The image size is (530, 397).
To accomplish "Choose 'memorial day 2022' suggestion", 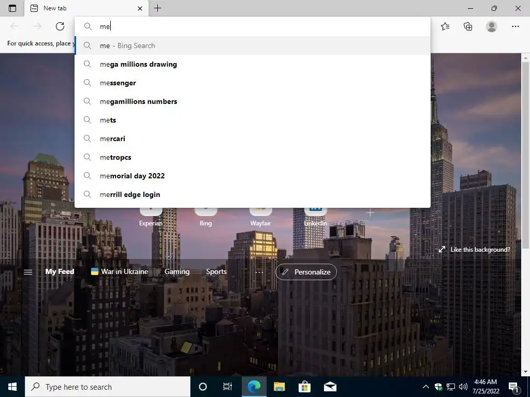I will 253,176.
